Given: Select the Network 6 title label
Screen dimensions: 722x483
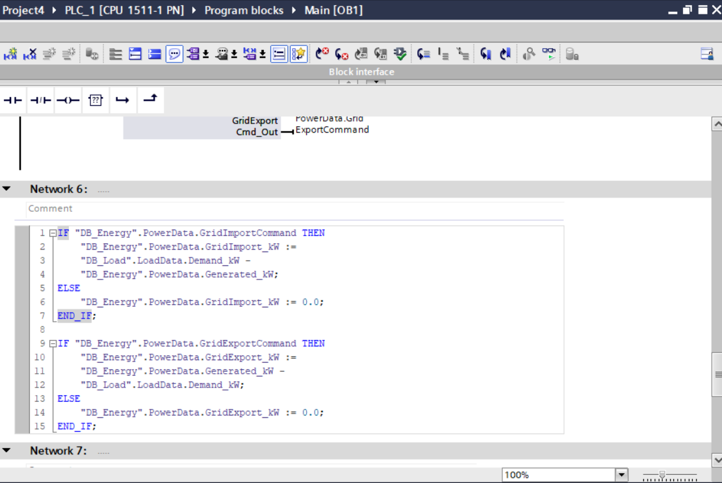Looking at the screenshot, I should [x=58, y=189].
